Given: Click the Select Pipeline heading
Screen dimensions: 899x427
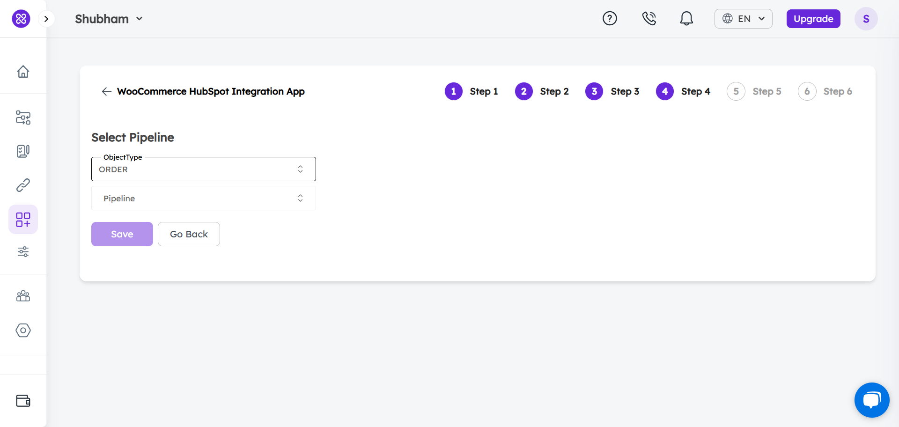Looking at the screenshot, I should point(133,137).
